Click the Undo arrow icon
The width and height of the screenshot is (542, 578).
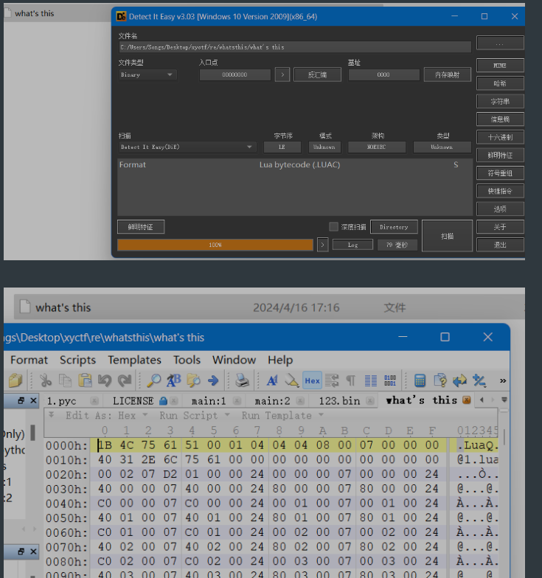tap(105, 380)
